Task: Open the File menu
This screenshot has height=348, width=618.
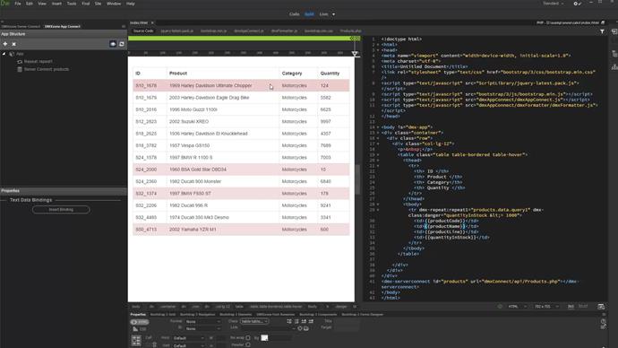Action: click(x=18, y=4)
